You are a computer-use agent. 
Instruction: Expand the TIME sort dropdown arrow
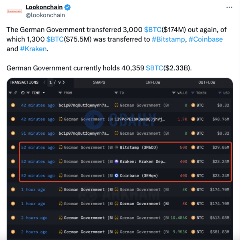(44, 93)
